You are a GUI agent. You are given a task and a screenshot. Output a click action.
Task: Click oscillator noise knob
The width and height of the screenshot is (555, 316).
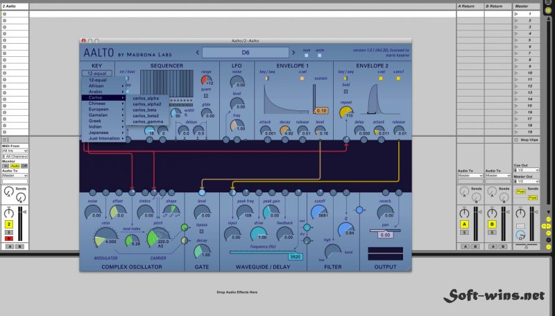coord(92,213)
